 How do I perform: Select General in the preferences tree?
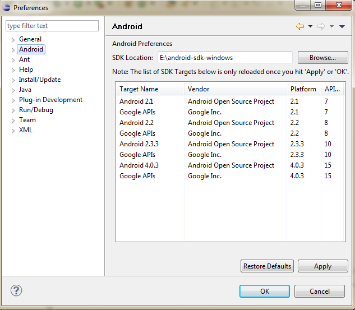(x=30, y=39)
